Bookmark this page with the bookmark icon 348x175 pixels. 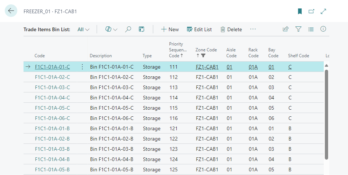click(x=300, y=11)
